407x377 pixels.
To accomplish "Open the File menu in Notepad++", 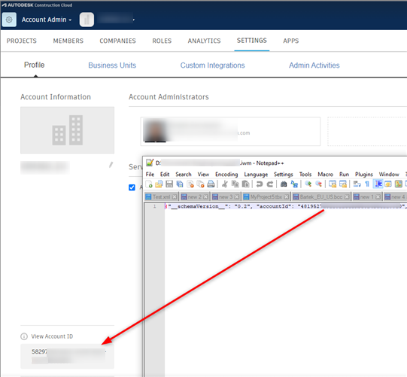I will pyautogui.click(x=150, y=175).
